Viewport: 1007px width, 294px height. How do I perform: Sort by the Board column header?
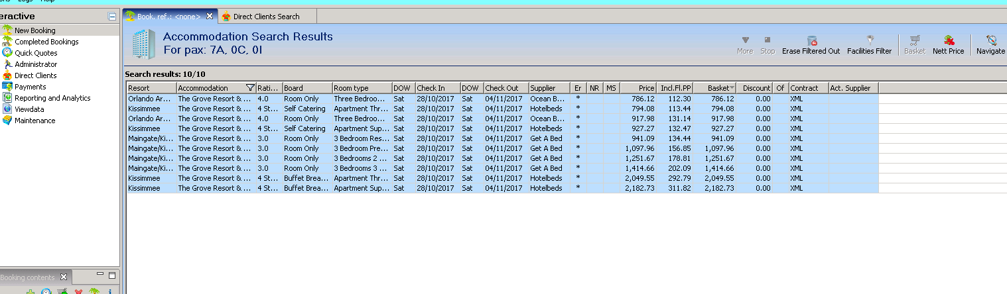coord(307,88)
